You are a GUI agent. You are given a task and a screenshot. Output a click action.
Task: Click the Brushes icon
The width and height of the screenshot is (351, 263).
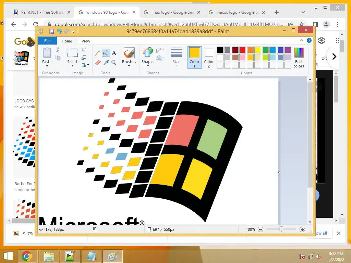[x=129, y=53]
